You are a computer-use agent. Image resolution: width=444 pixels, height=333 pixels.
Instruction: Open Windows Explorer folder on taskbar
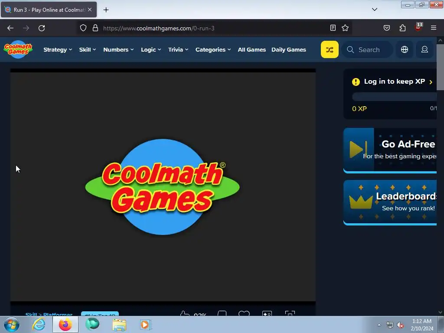click(119, 324)
